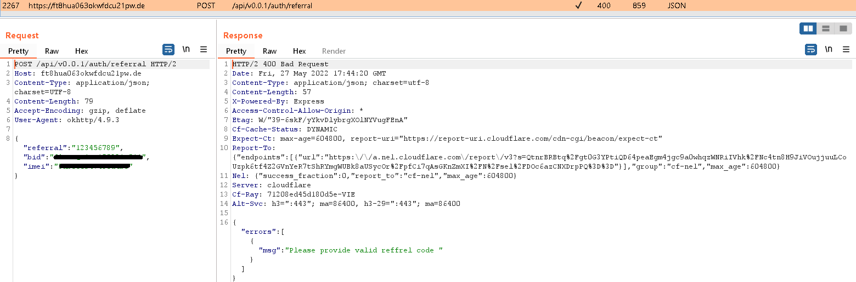856x282 pixels.
Task: Click the referral value "123456789" in request body
Action: 95,148
